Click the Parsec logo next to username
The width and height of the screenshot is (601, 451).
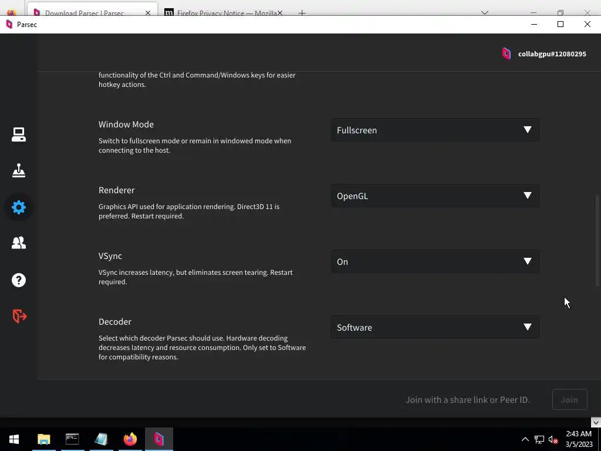point(507,53)
